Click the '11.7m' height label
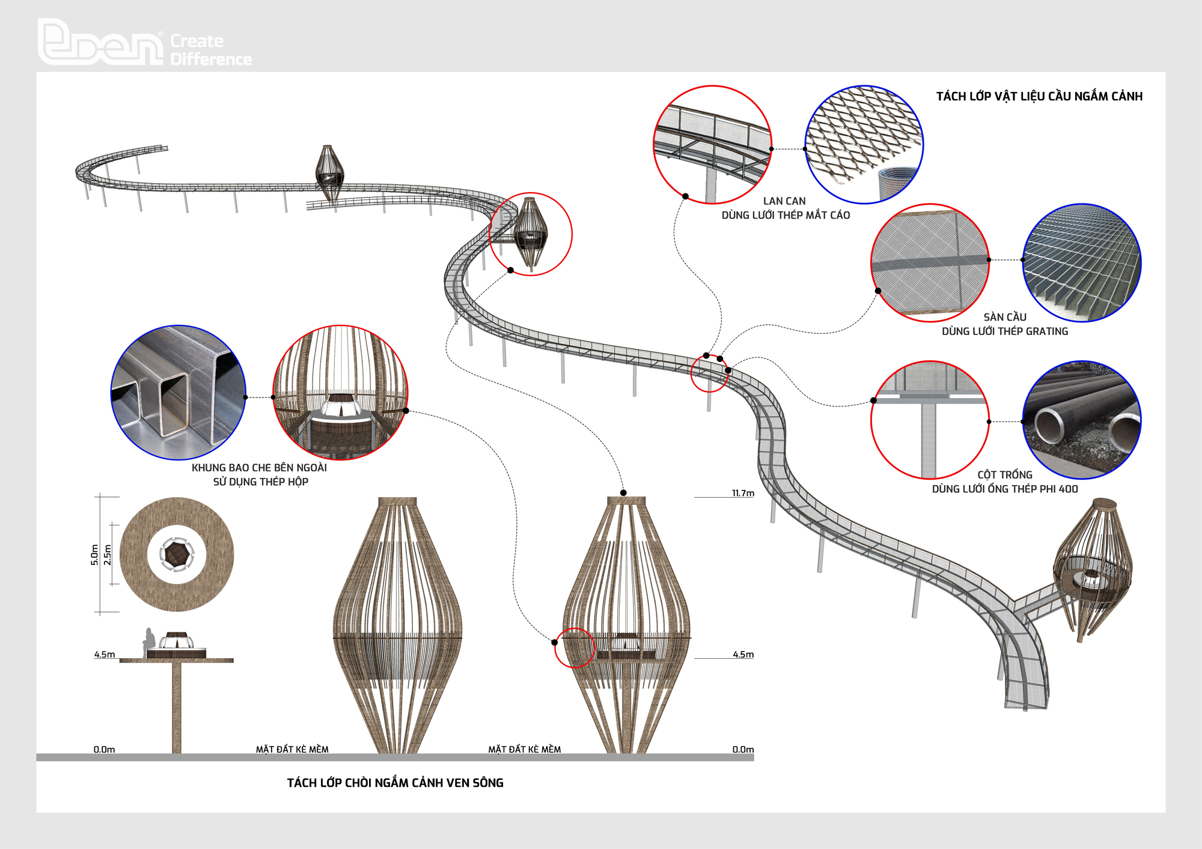 click(x=743, y=493)
